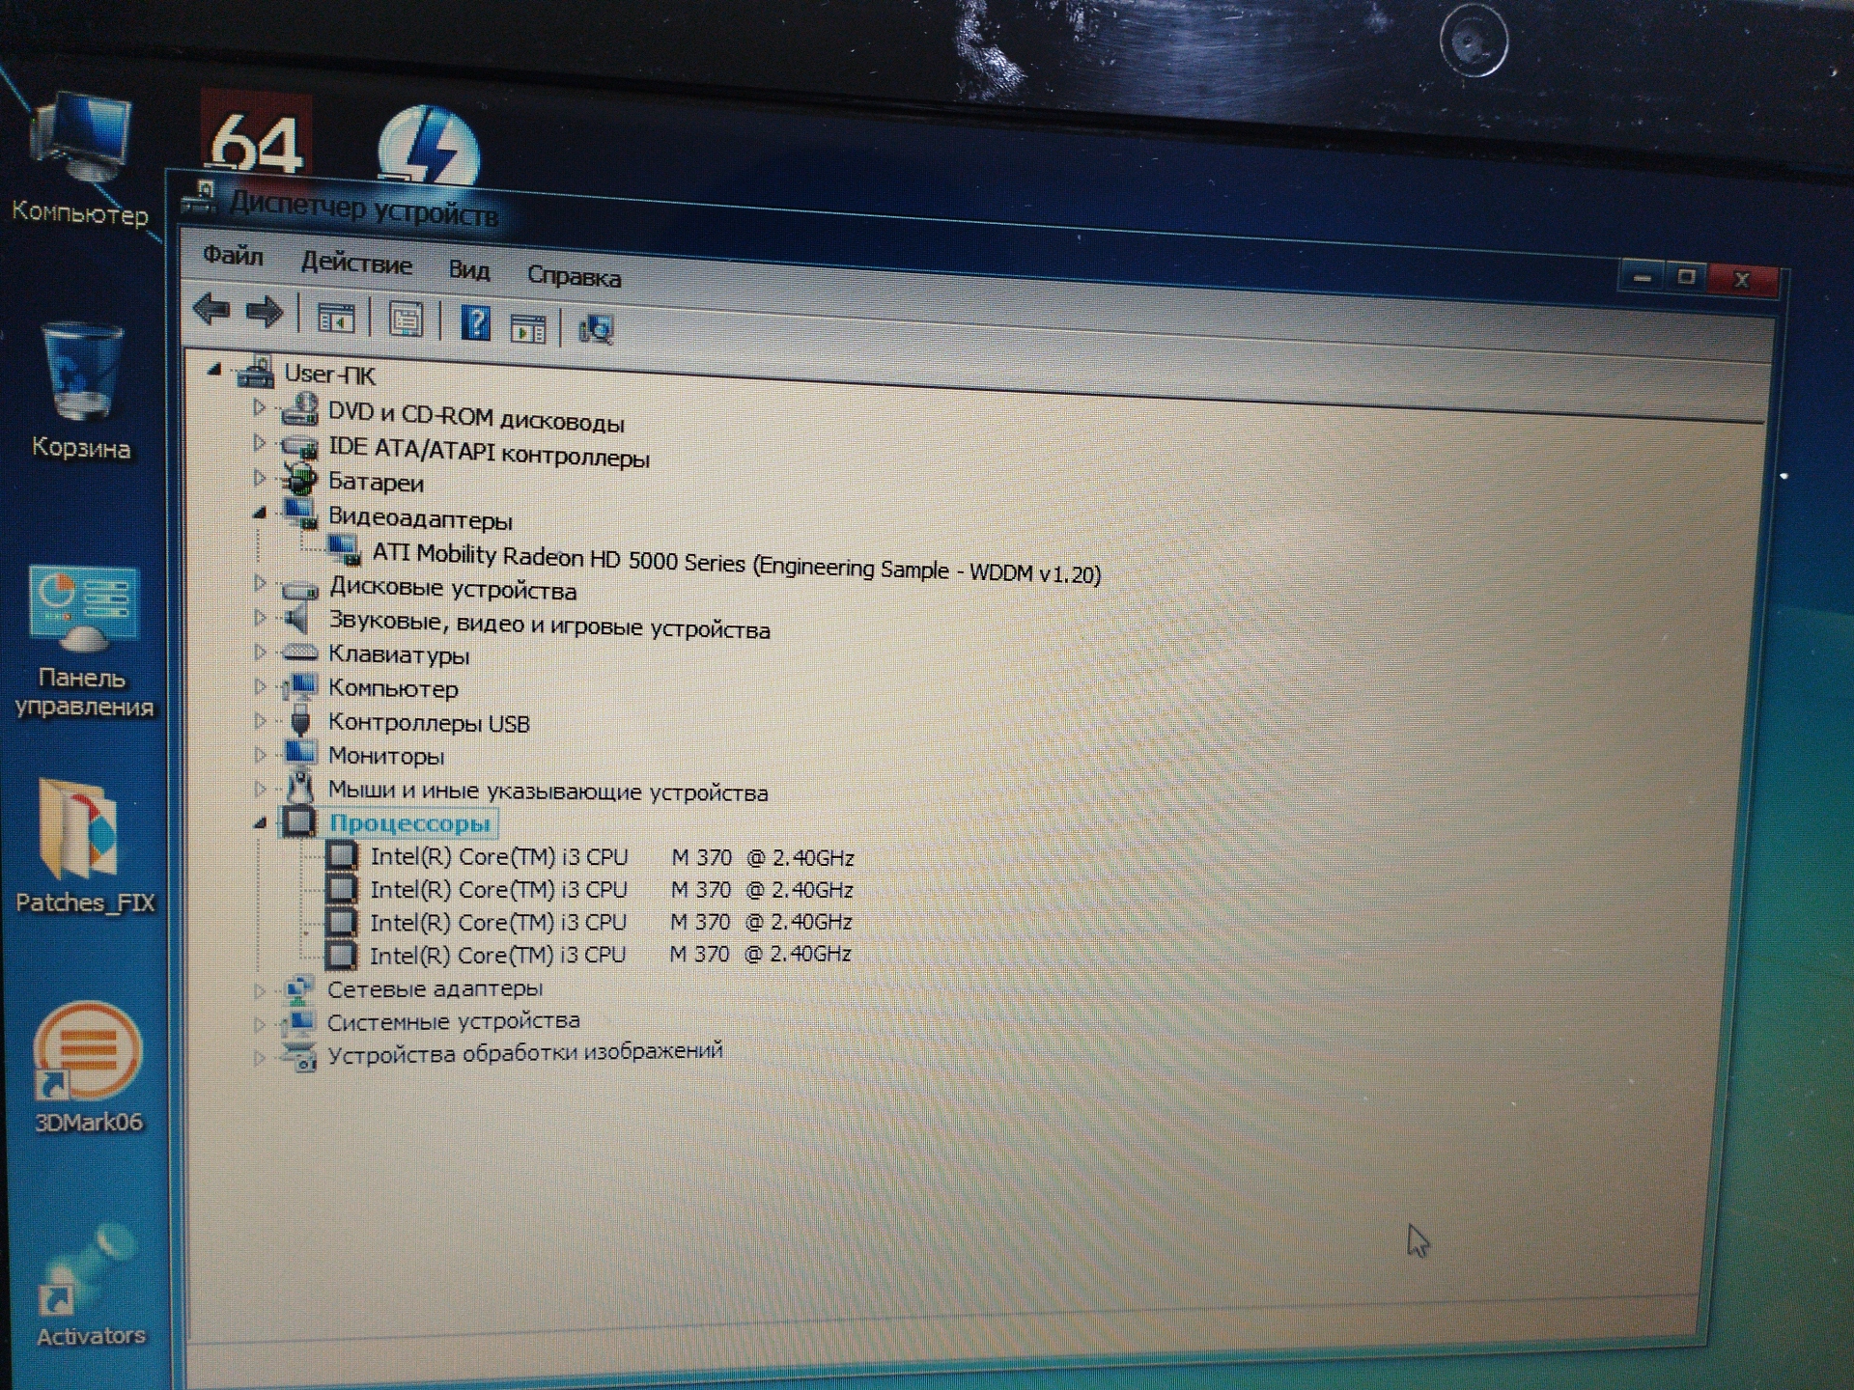This screenshot has width=1854, height=1390.
Task: Click the Клавиатуры keyboard icon
Action: click(299, 653)
